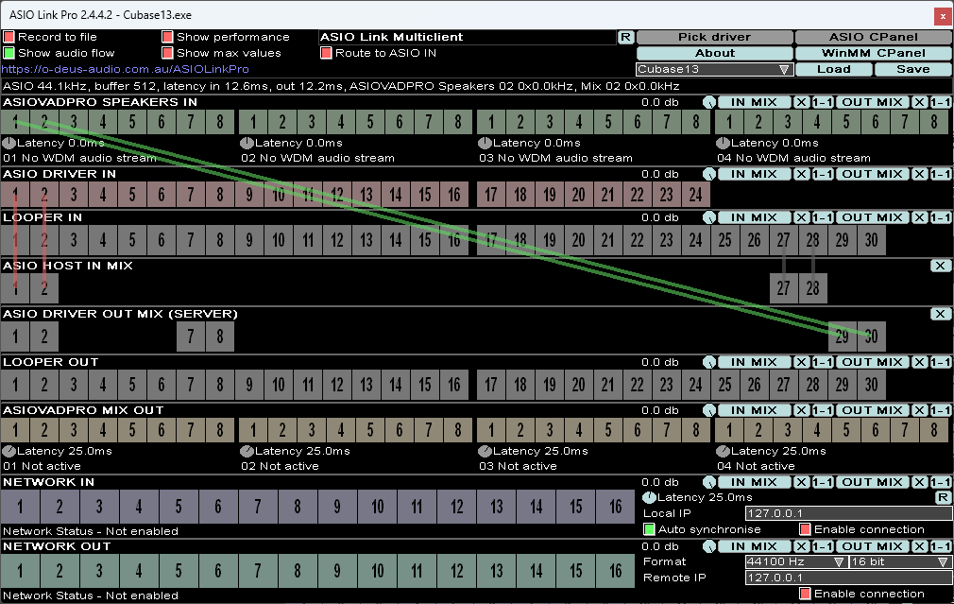Click the Save preset button
The image size is (954, 604).
point(913,69)
